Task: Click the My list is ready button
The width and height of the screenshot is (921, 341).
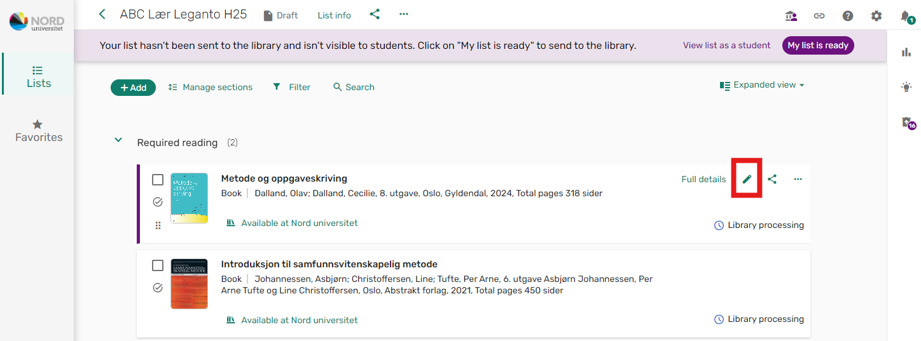Action: [x=818, y=45]
